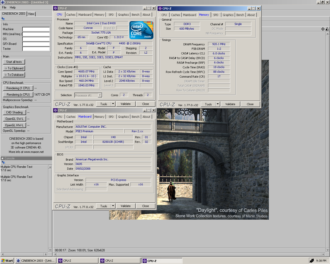This screenshot has height=264, width=330.
Task: Open SPD tab in CPU-Z Memory window
Action: point(216,15)
